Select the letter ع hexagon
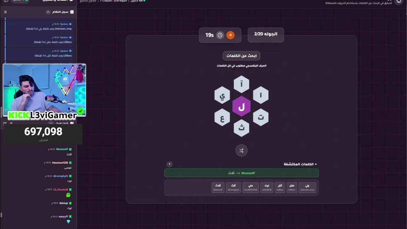Viewport: 407px width, 229px height. 222,117
